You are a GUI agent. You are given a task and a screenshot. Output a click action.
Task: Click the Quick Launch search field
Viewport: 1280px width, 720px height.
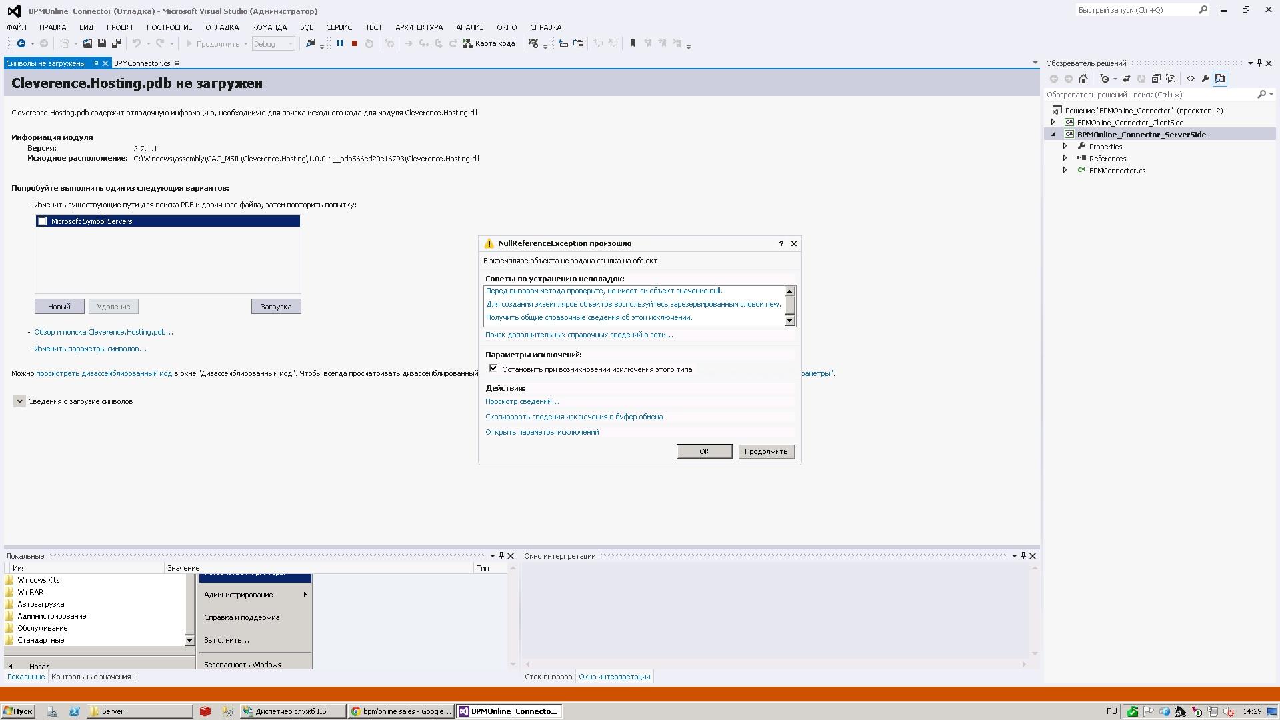pos(1136,10)
